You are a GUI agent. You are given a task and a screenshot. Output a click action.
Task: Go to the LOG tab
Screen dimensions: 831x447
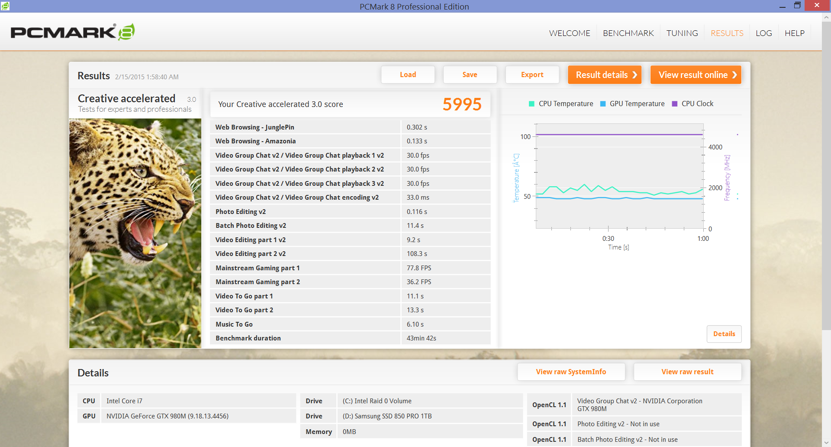coord(763,33)
